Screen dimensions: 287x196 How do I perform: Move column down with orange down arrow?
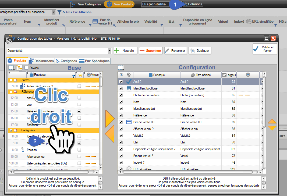click(272, 128)
